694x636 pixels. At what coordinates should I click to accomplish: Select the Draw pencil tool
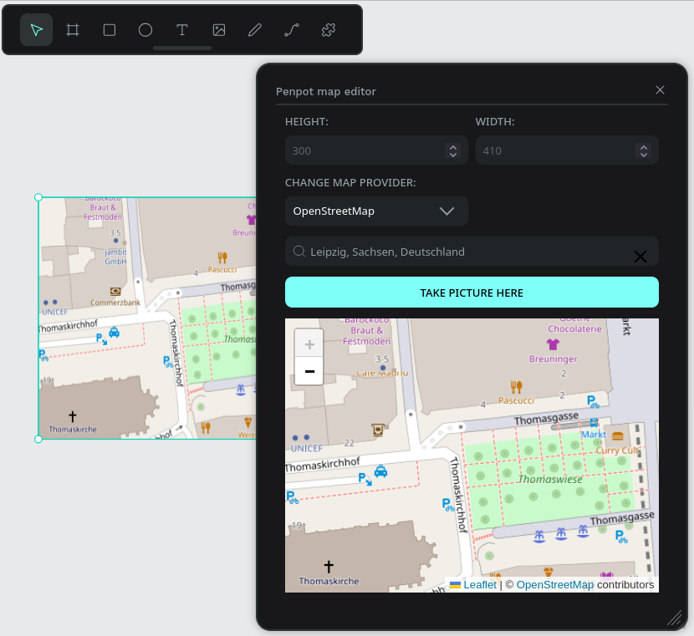click(x=255, y=30)
